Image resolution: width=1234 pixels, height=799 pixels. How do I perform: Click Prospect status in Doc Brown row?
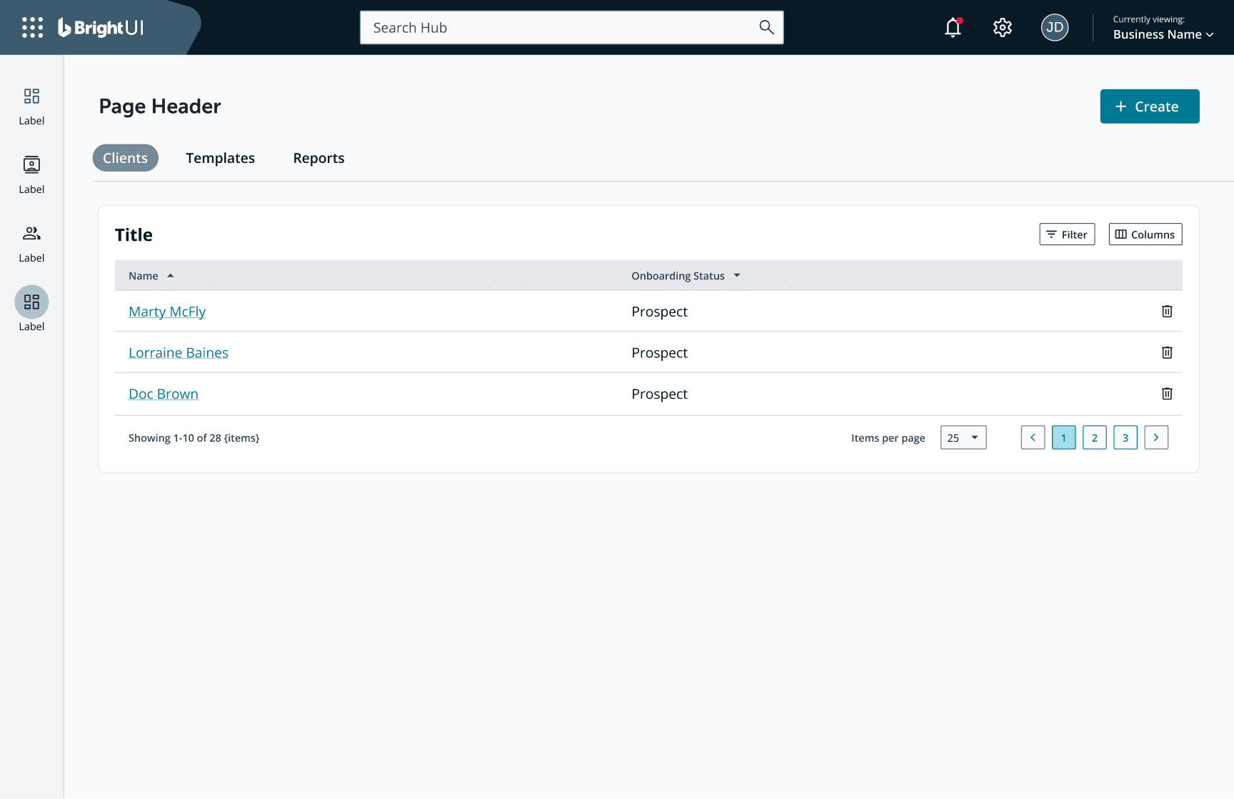coord(659,394)
